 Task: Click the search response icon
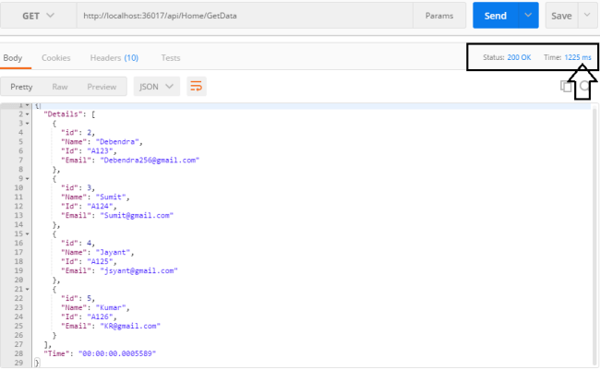click(585, 87)
